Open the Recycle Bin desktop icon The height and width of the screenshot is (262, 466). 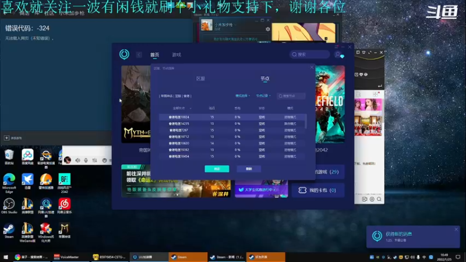pos(9,157)
